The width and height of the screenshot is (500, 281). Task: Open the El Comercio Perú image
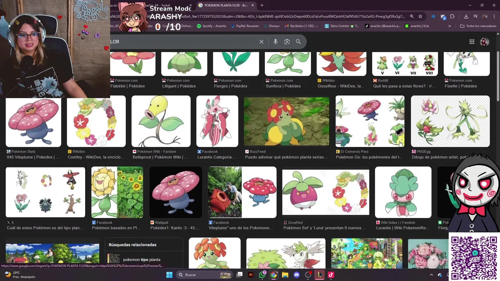point(370,121)
